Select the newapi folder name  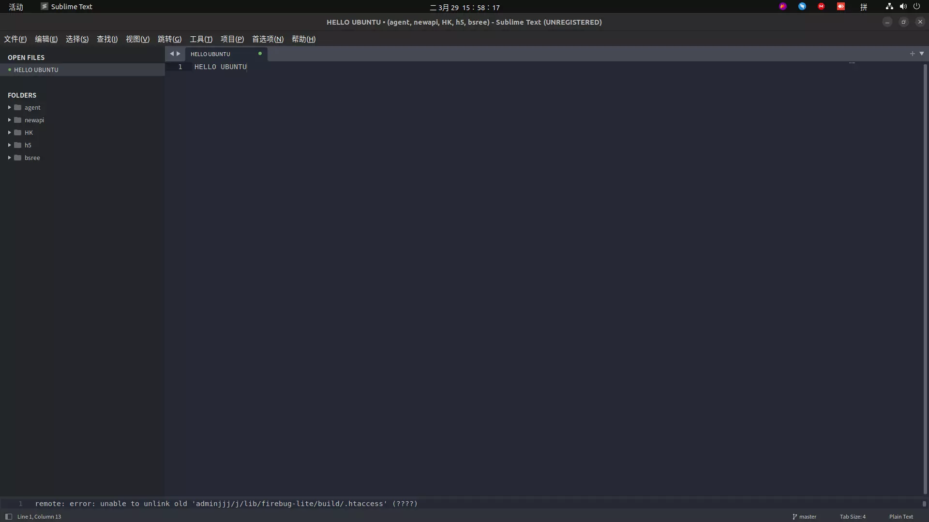(x=34, y=120)
